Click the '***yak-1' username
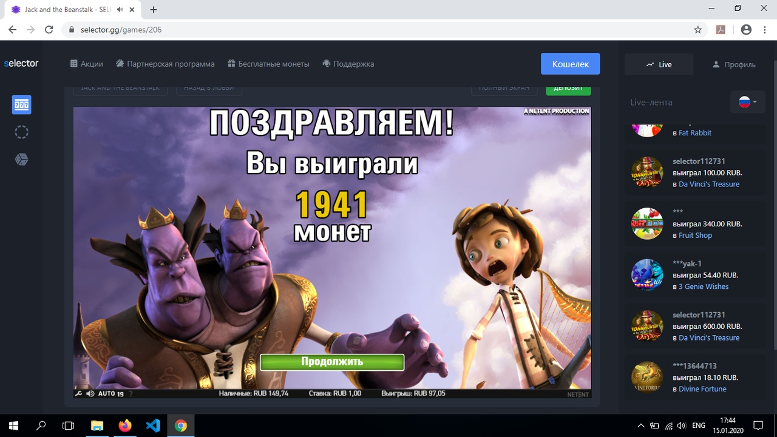 687,263
